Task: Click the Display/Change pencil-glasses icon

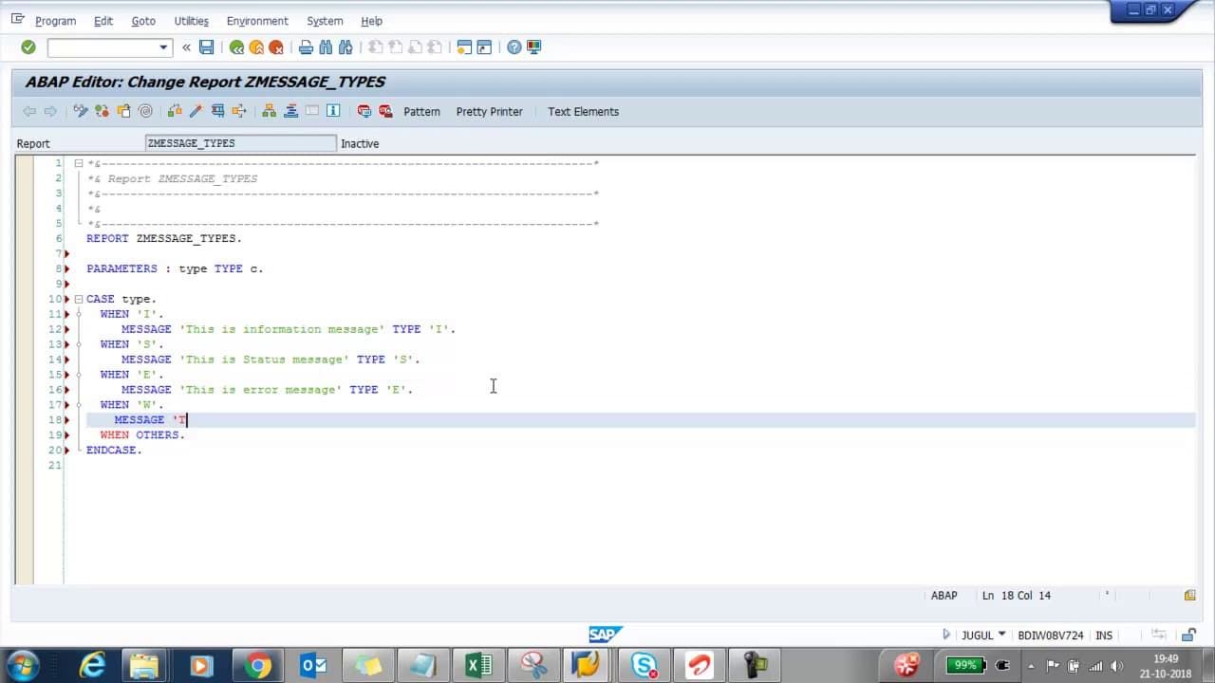Action: 81,111
